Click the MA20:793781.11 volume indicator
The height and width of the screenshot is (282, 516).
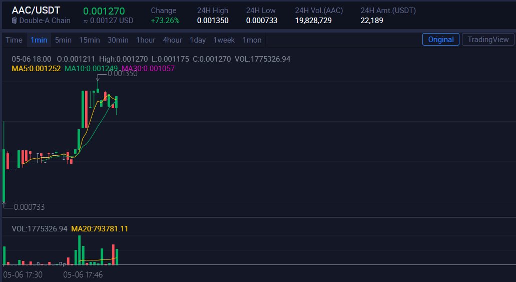click(x=100, y=228)
